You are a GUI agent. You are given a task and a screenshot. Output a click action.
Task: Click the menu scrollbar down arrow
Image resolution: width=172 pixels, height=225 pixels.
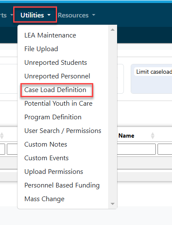tap(113, 204)
